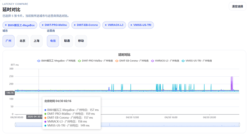Click the 140.16 y-axis value label
This screenshot has height=134, width=248.
click(x=10, y=93)
